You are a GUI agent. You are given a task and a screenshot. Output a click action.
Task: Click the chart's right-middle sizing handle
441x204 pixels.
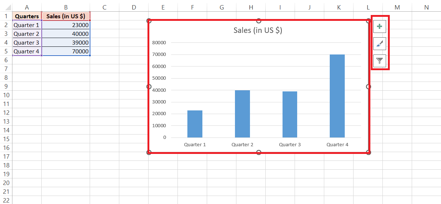pos(369,87)
